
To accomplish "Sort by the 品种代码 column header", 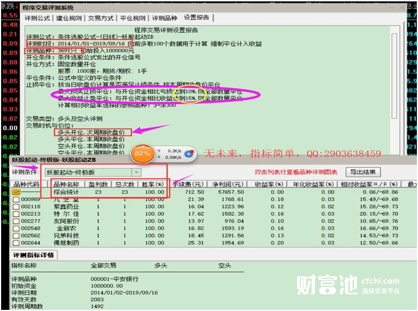I will (x=26, y=184).
